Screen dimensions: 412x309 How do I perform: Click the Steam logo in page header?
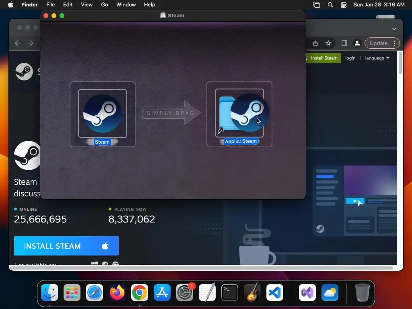pyautogui.click(x=24, y=72)
